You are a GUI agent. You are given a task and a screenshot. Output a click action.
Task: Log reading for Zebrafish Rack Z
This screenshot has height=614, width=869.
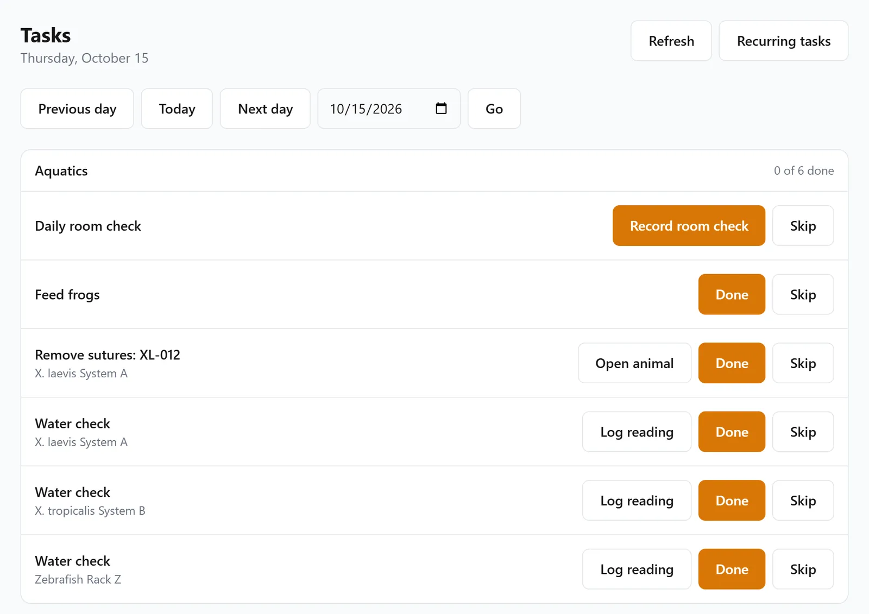(637, 569)
